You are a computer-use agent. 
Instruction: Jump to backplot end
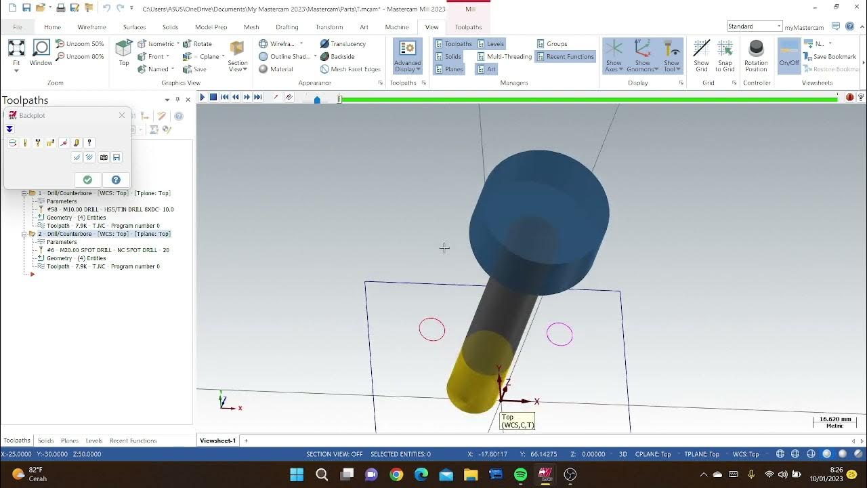coord(257,98)
